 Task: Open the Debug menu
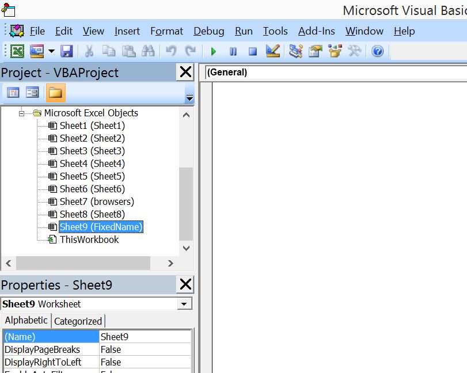click(209, 31)
